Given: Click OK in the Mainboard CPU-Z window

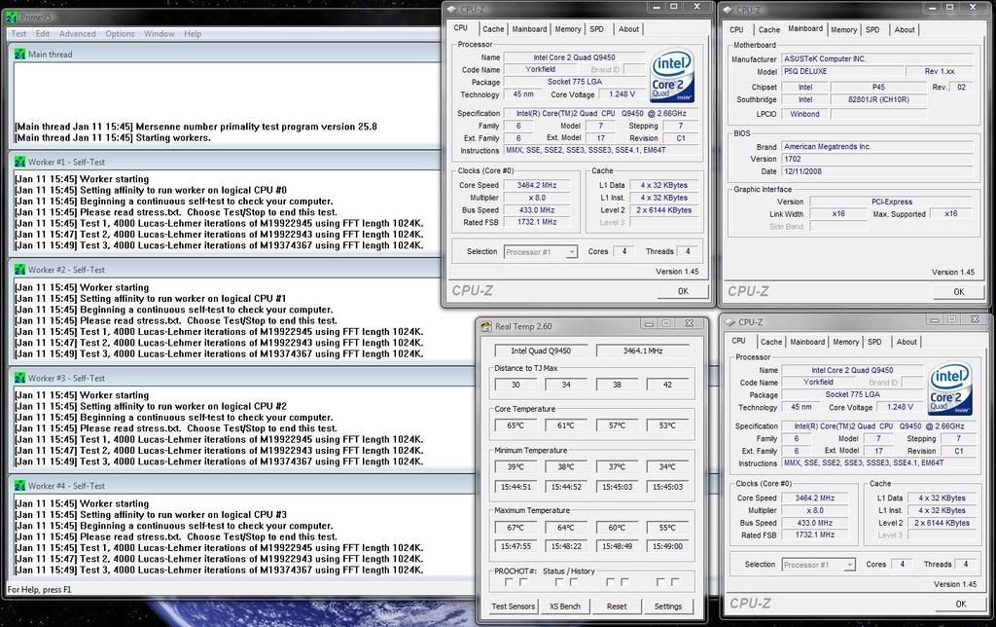Looking at the screenshot, I should (x=958, y=292).
